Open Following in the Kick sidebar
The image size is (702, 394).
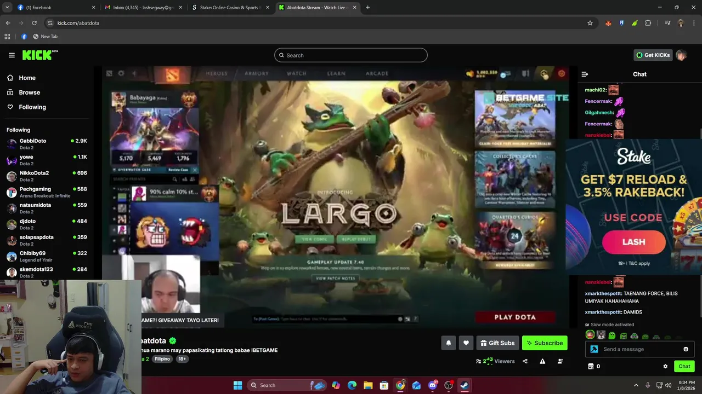pyautogui.click(x=32, y=107)
